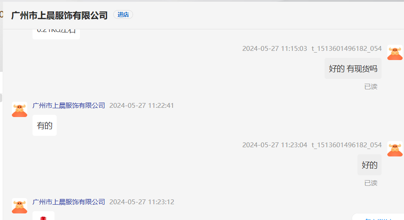This screenshot has height=220, width=404.
Task: Click the red product image thumbnail
Action: point(43,216)
